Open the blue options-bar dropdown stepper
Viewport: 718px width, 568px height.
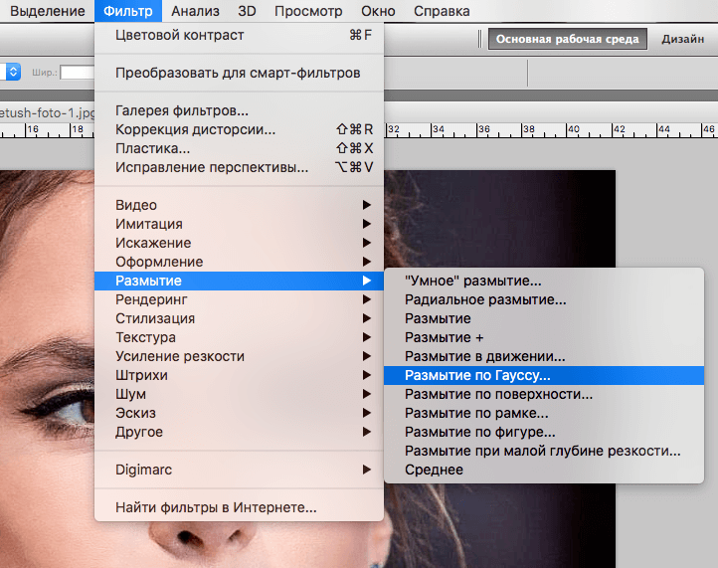point(13,72)
